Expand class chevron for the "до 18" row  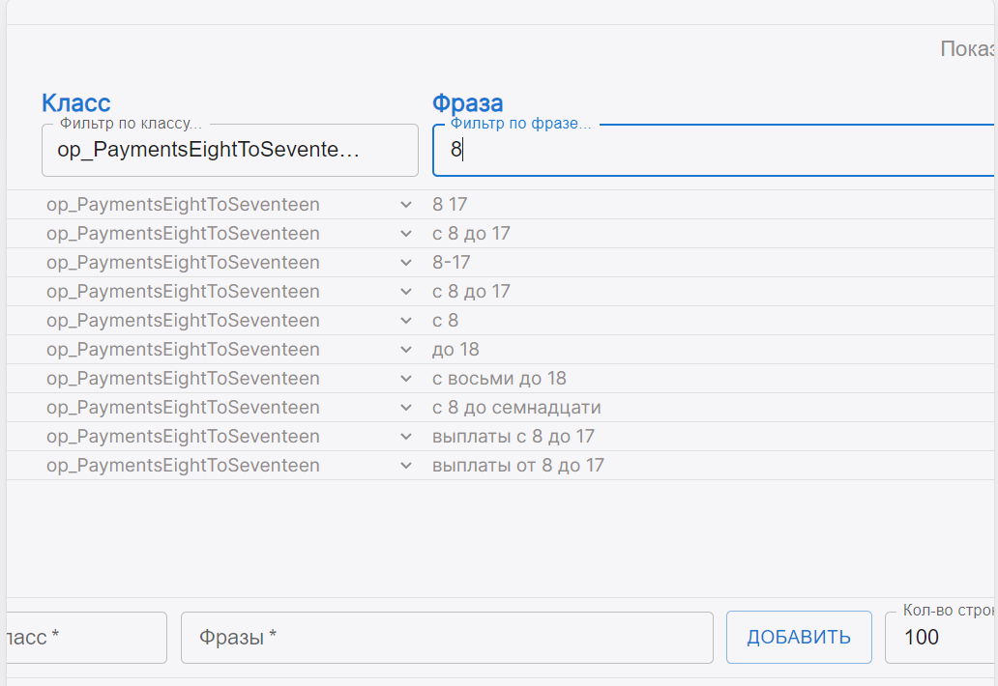pos(405,350)
